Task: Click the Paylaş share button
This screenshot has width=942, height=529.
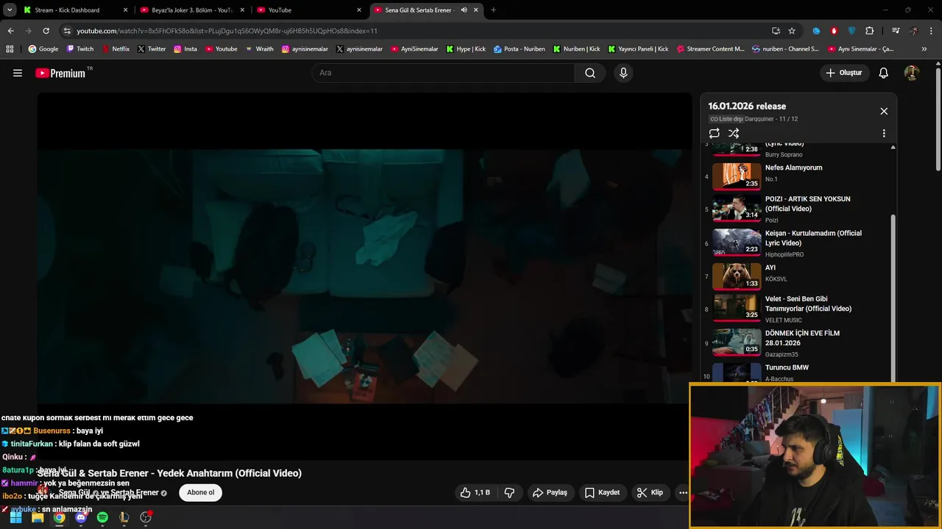Action: (550, 492)
